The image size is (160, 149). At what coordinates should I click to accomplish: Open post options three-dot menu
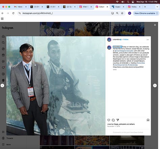148,40
